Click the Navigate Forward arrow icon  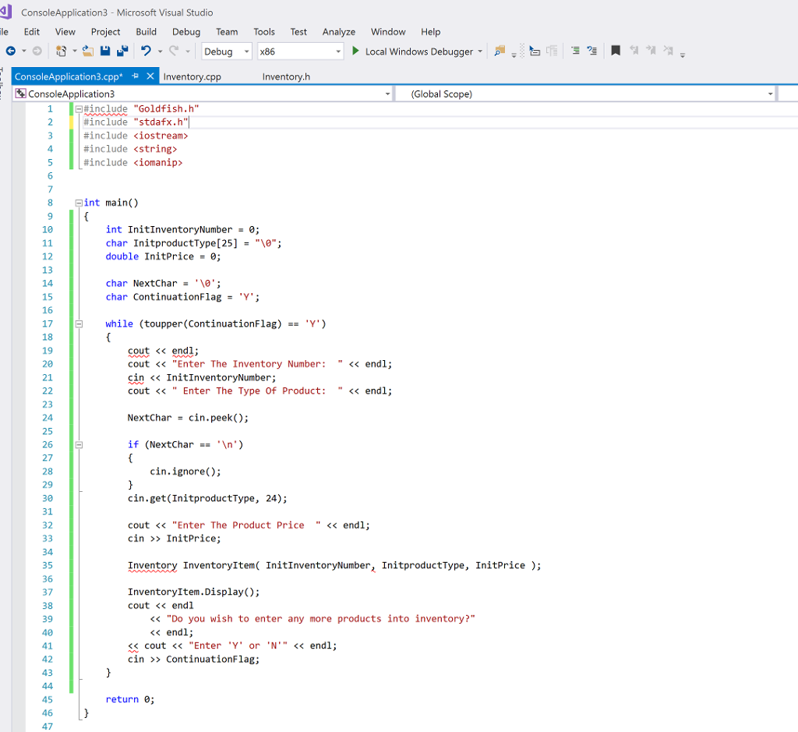37,51
